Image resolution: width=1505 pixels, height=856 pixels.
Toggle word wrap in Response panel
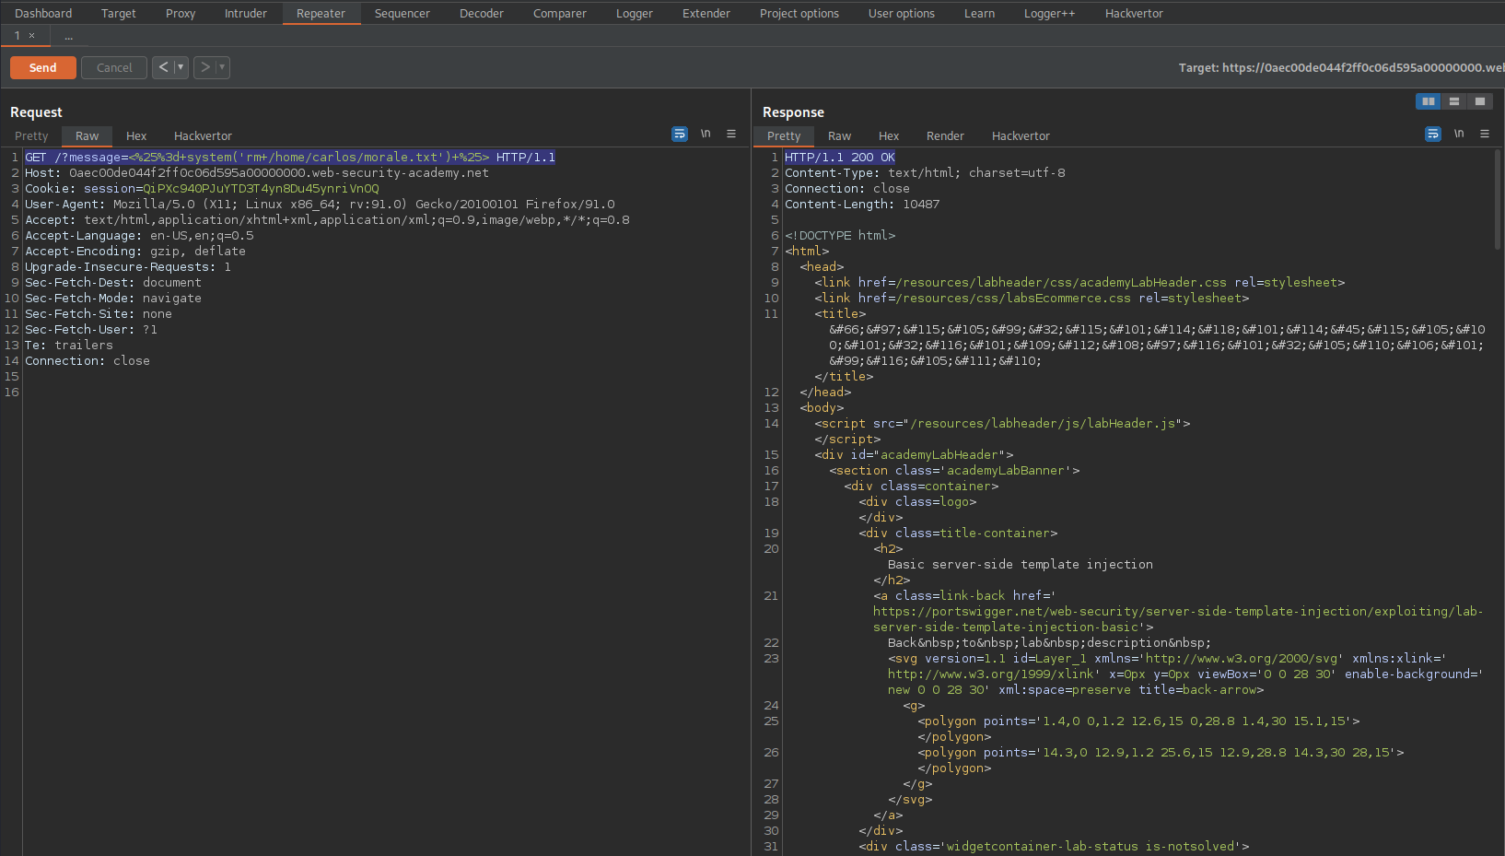point(1433,134)
